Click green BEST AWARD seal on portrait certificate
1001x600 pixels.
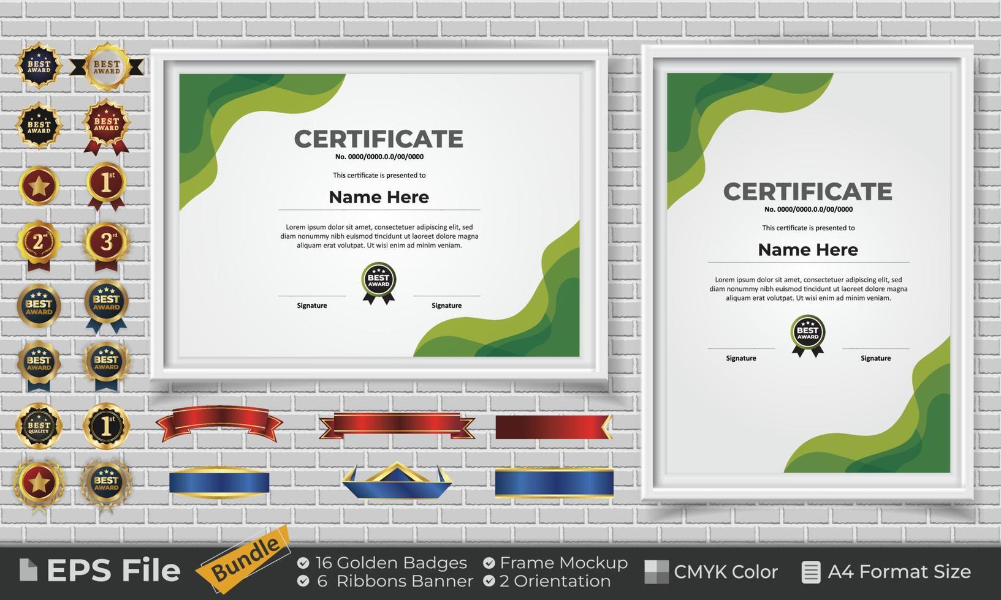(x=808, y=336)
